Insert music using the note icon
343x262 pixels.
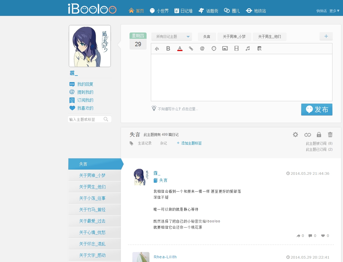tap(248, 48)
